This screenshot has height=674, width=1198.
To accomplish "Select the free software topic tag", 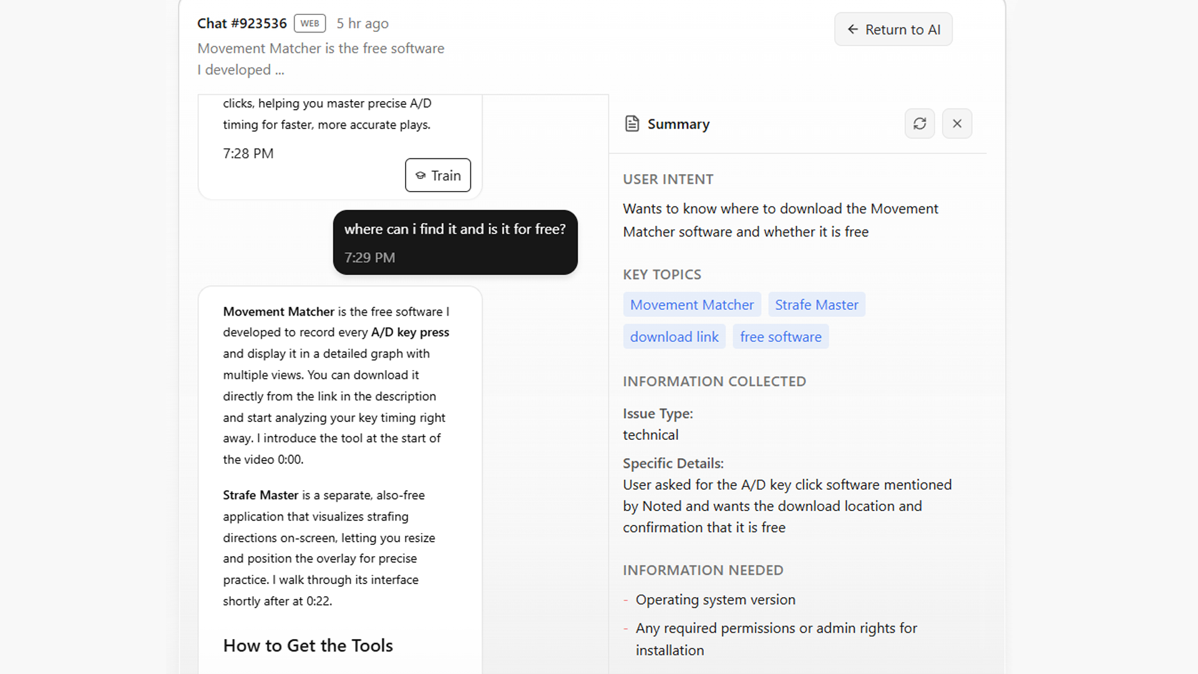I will 780,336.
